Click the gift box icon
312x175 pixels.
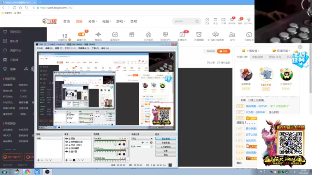(x=132, y=35)
